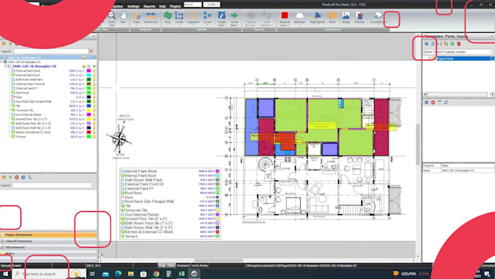Screen dimensions: 495x279
Task: Change red swatch of Kitchen & External CC Work
Action: point(89,133)
